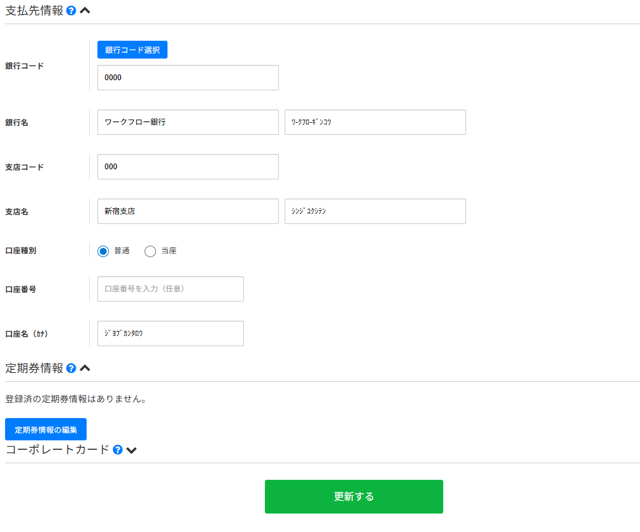
Task: Select the 当座 account type radio button
Action: point(150,251)
